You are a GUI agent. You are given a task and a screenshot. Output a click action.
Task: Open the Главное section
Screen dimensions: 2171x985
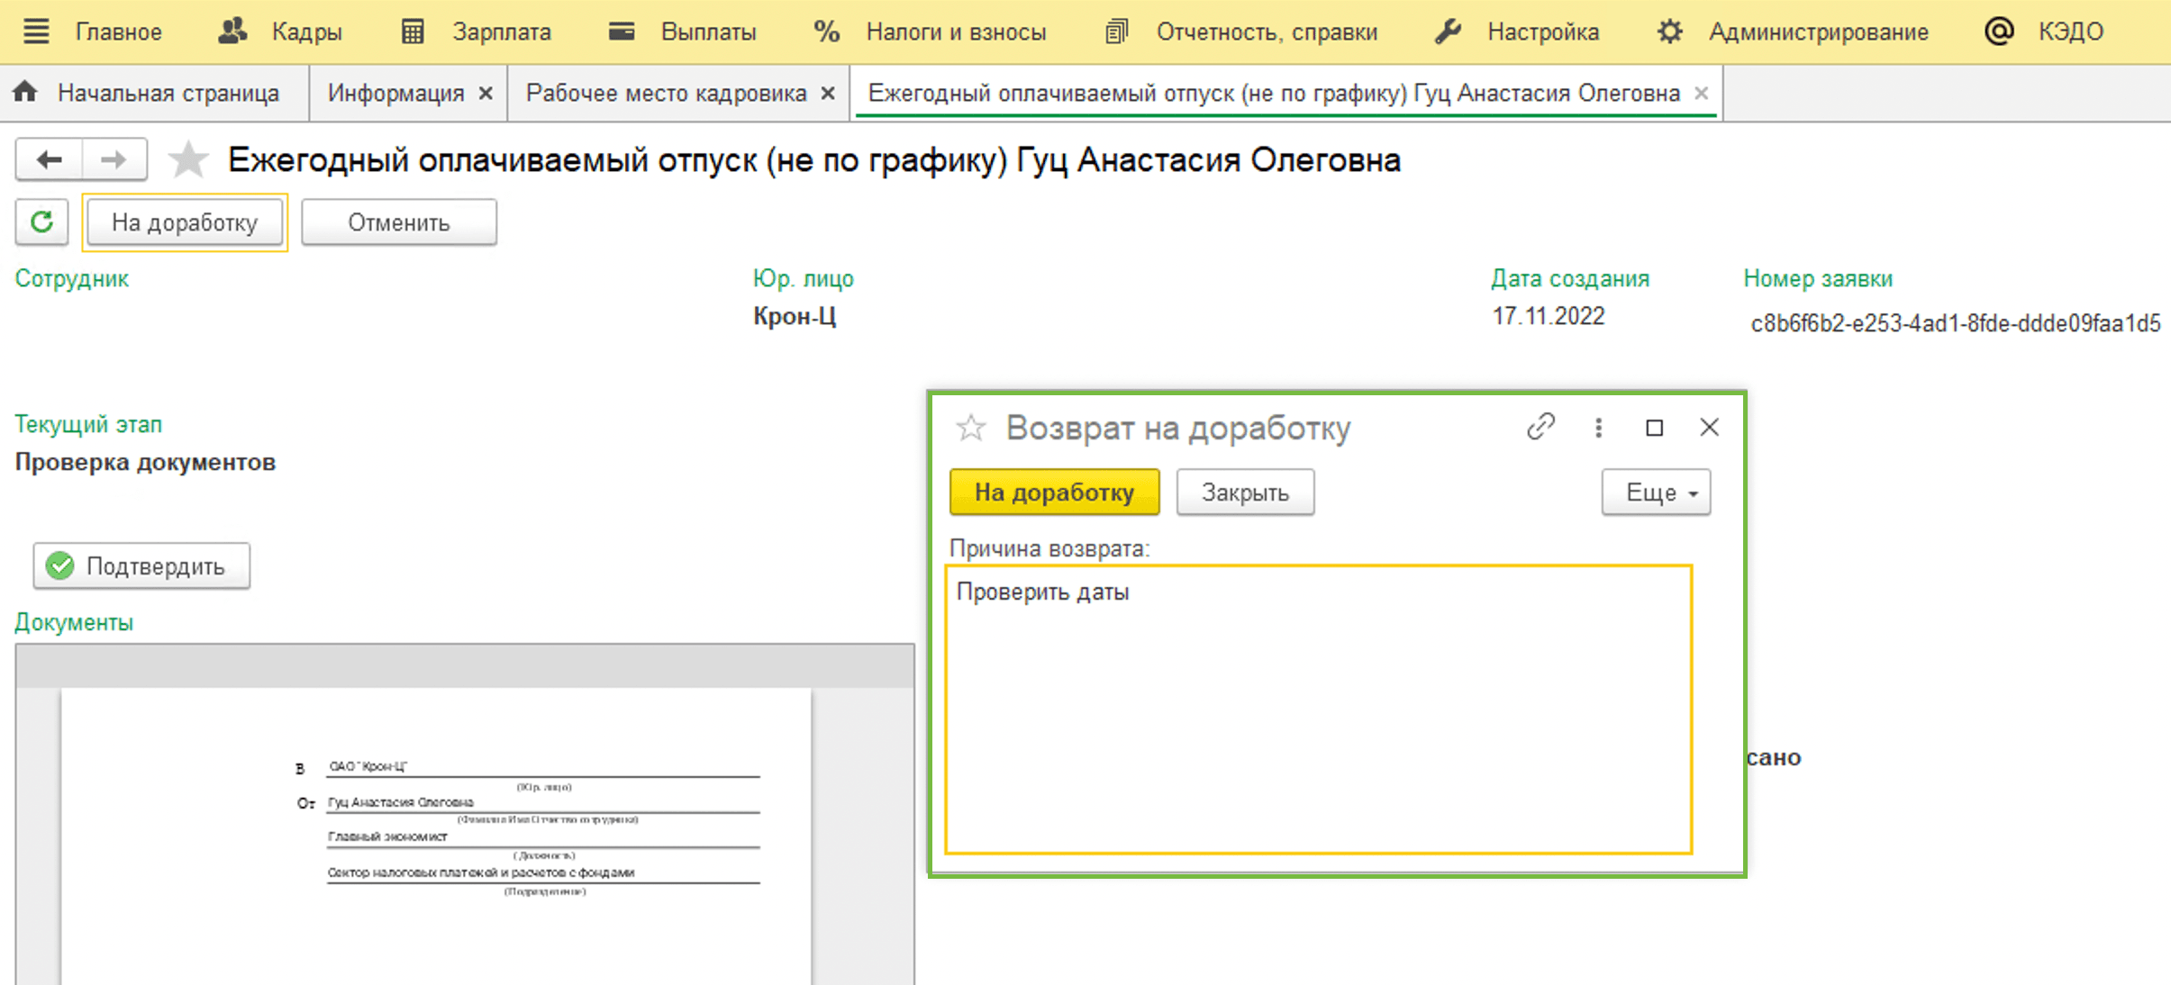click(118, 32)
